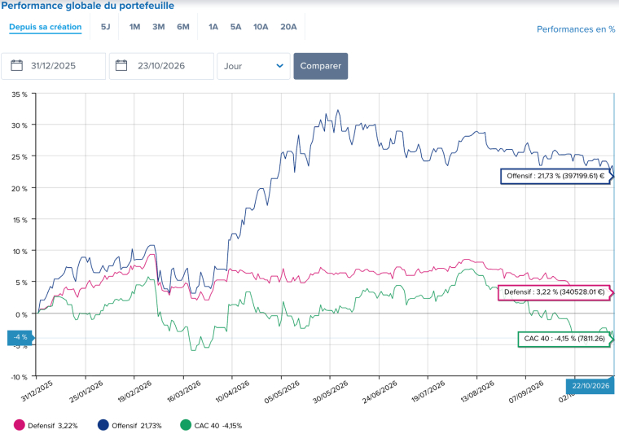Click the CAC 40 -4,15% legend label
The width and height of the screenshot is (619, 434).
coord(218,426)
